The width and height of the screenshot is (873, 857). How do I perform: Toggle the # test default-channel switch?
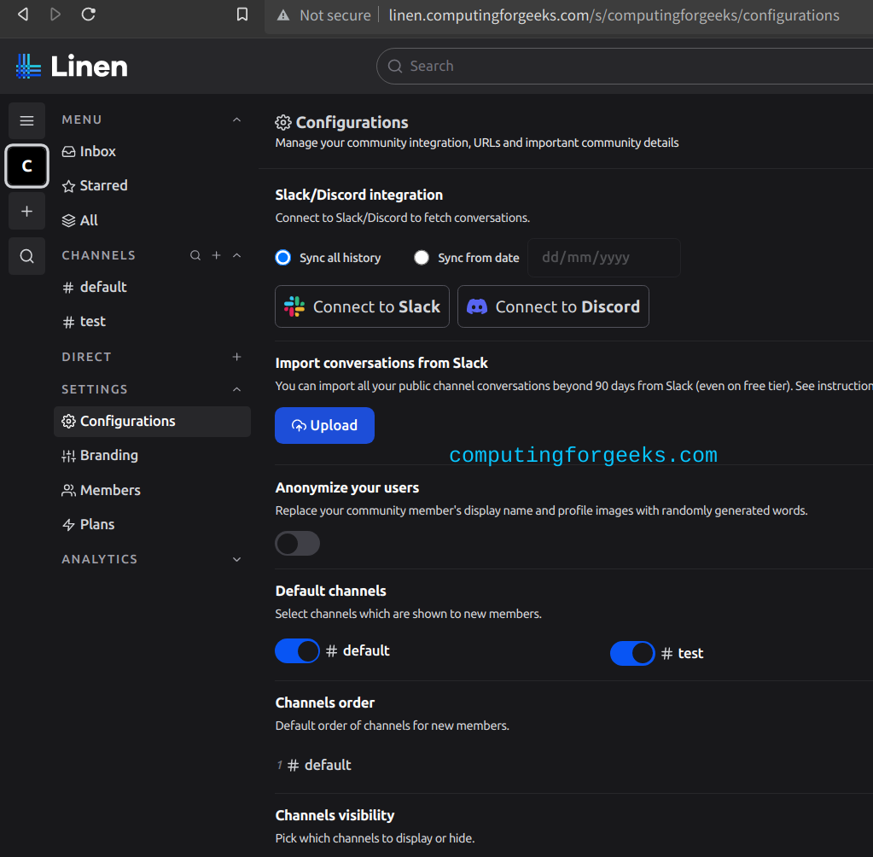point(632,653)
